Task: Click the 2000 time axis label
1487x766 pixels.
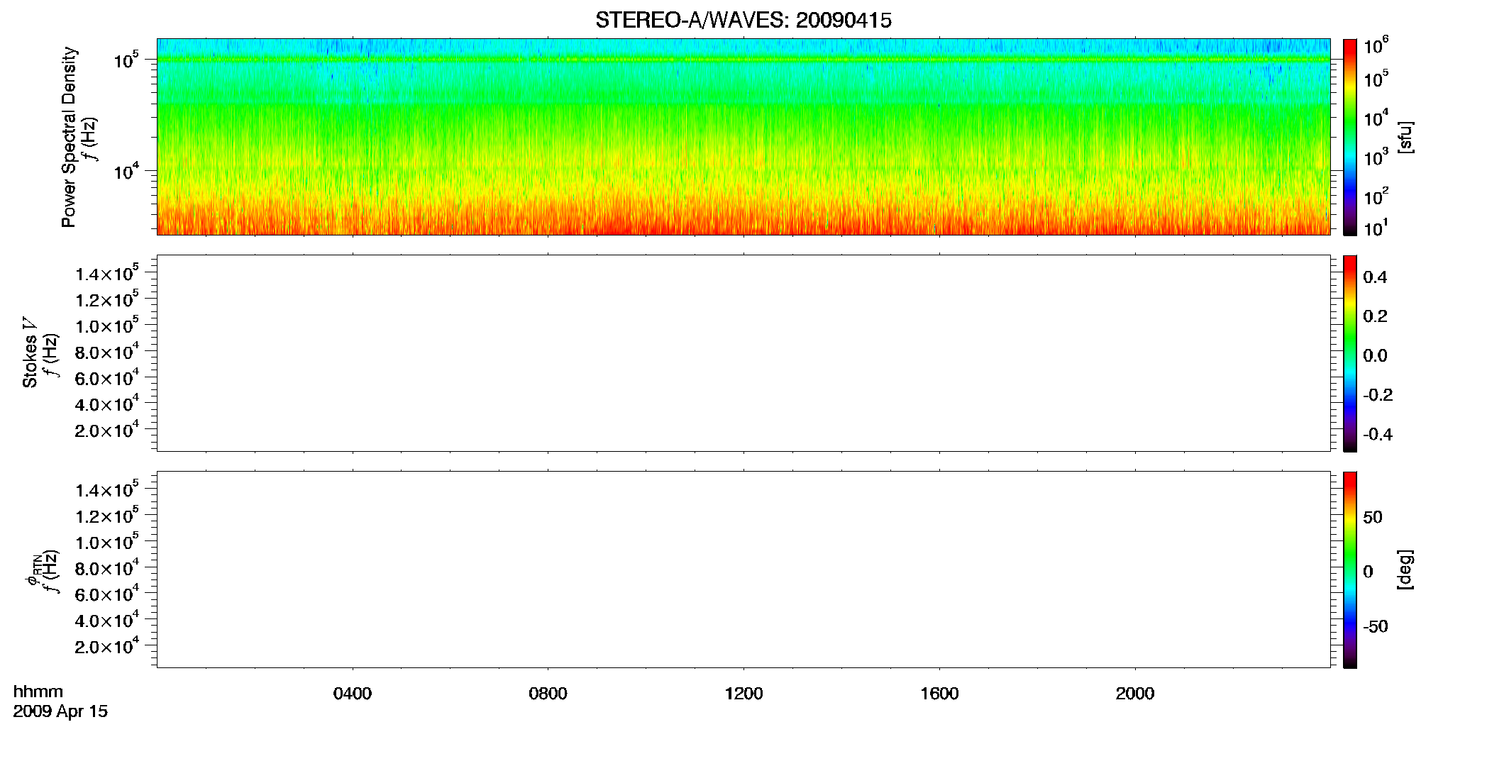Action: pos(1135,694)
